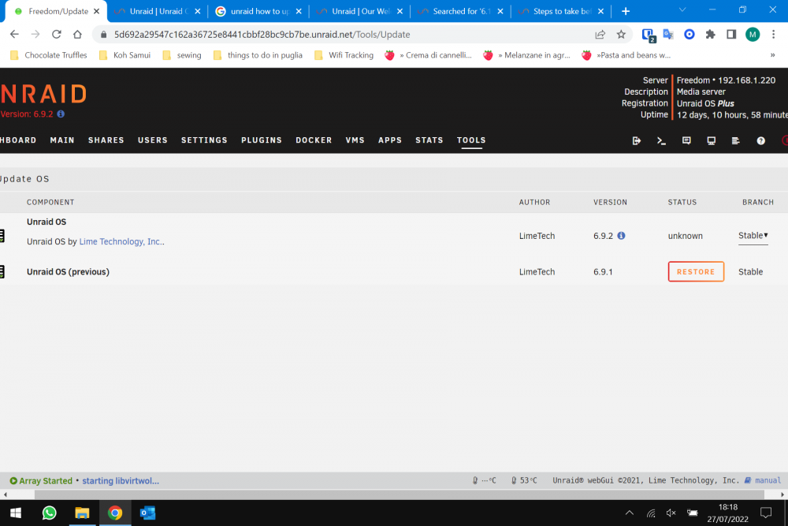Image resolution: width=788 pixels, height=526 pixels.
Task: Click the Unraid OS (previous) row label
Action: coord(68,271)
